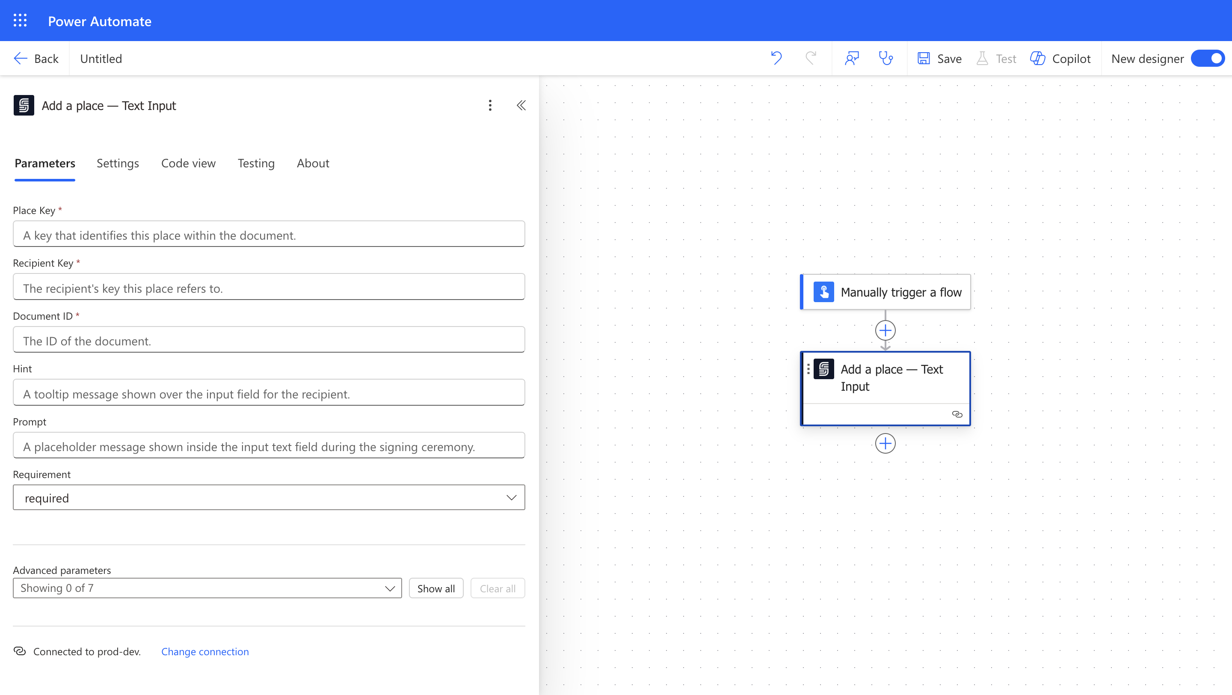Screen dimensions: 1232x695
Task: Click the feedback person icon
Action: tap(852, 58)
